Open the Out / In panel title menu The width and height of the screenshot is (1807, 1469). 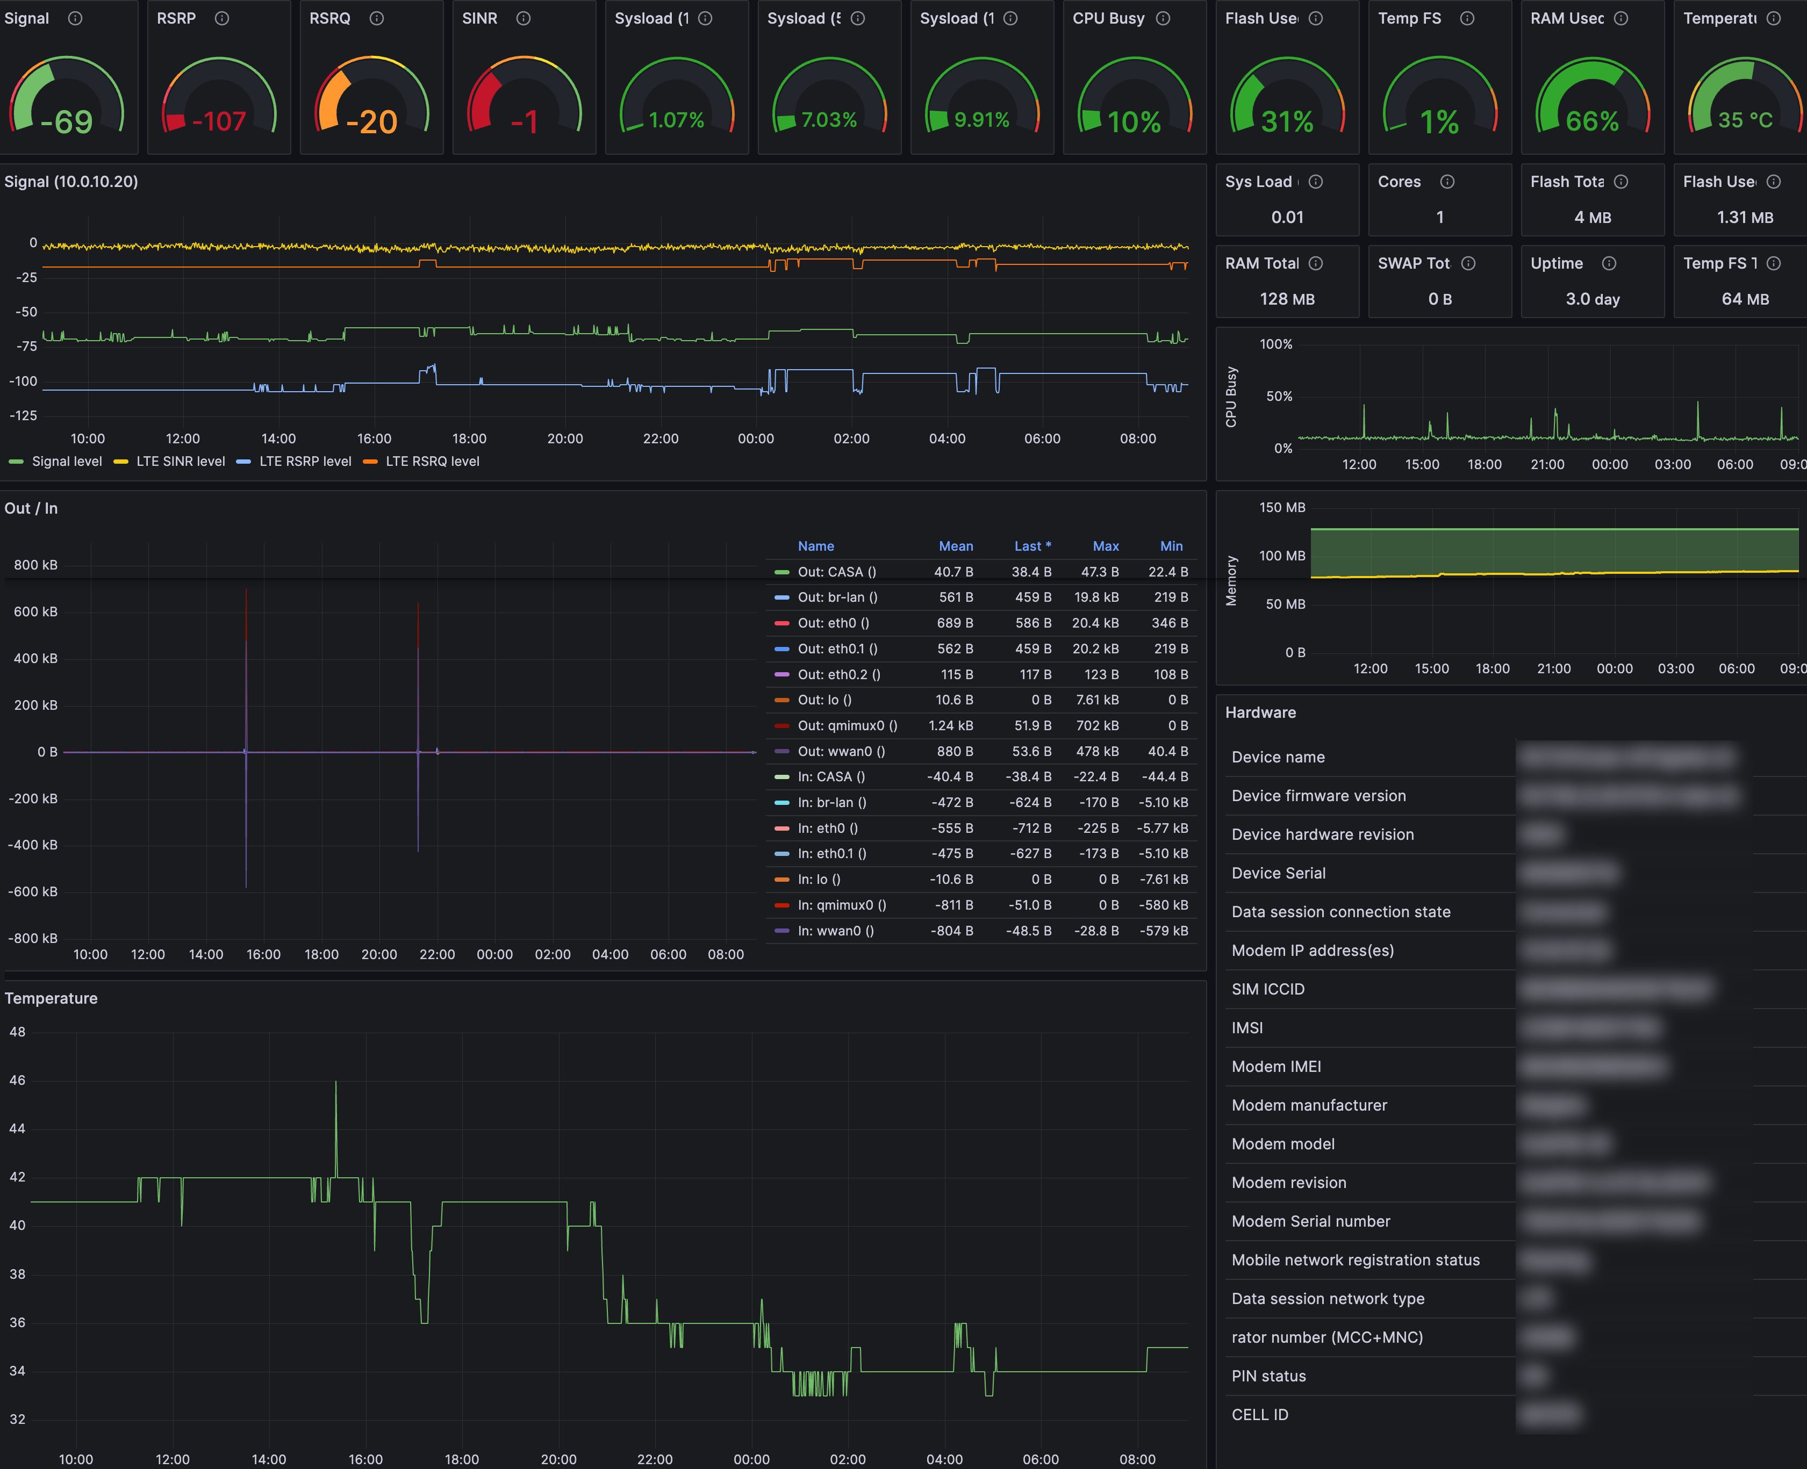pyautogui.click(x=31, y=509)
